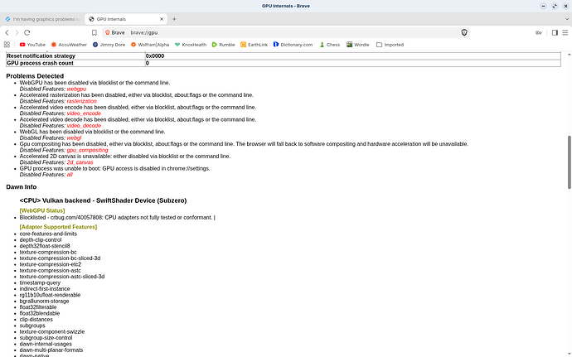The width and height of the screenshot is (572, 357).
Task: Click the '[WebGPU Status]' label
Action: [x=42, y=210]
